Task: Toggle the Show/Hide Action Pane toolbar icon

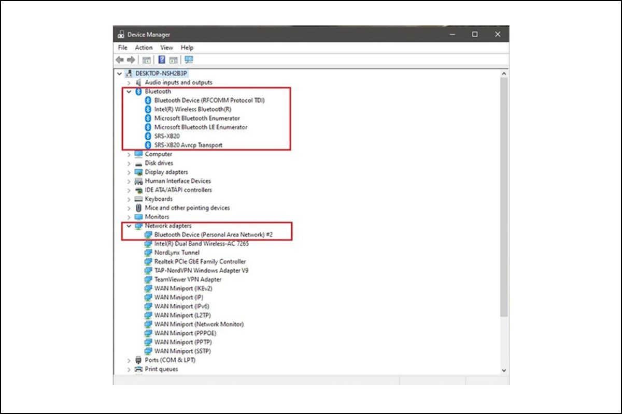Action: (x=174, y=60)
